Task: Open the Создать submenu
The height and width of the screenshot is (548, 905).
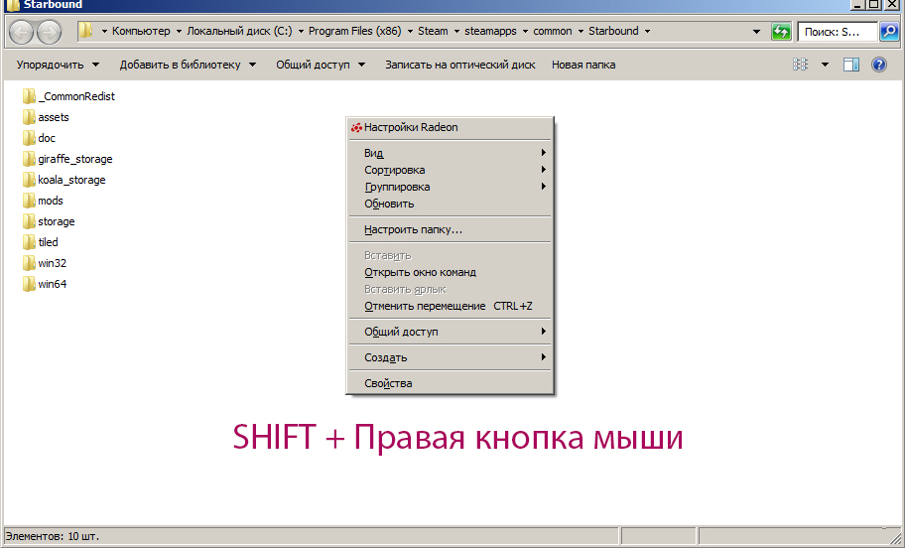Action: tap(451, 357)
